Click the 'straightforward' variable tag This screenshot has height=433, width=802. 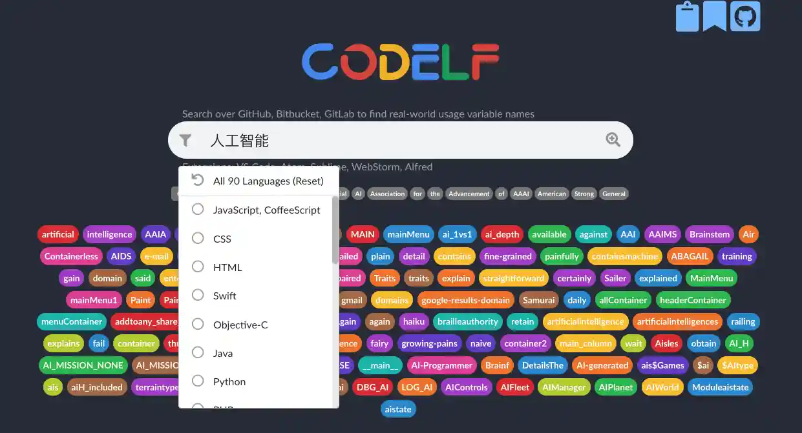[x=514, y=278]
